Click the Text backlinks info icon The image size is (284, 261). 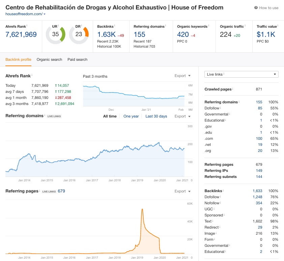(212, 221)
